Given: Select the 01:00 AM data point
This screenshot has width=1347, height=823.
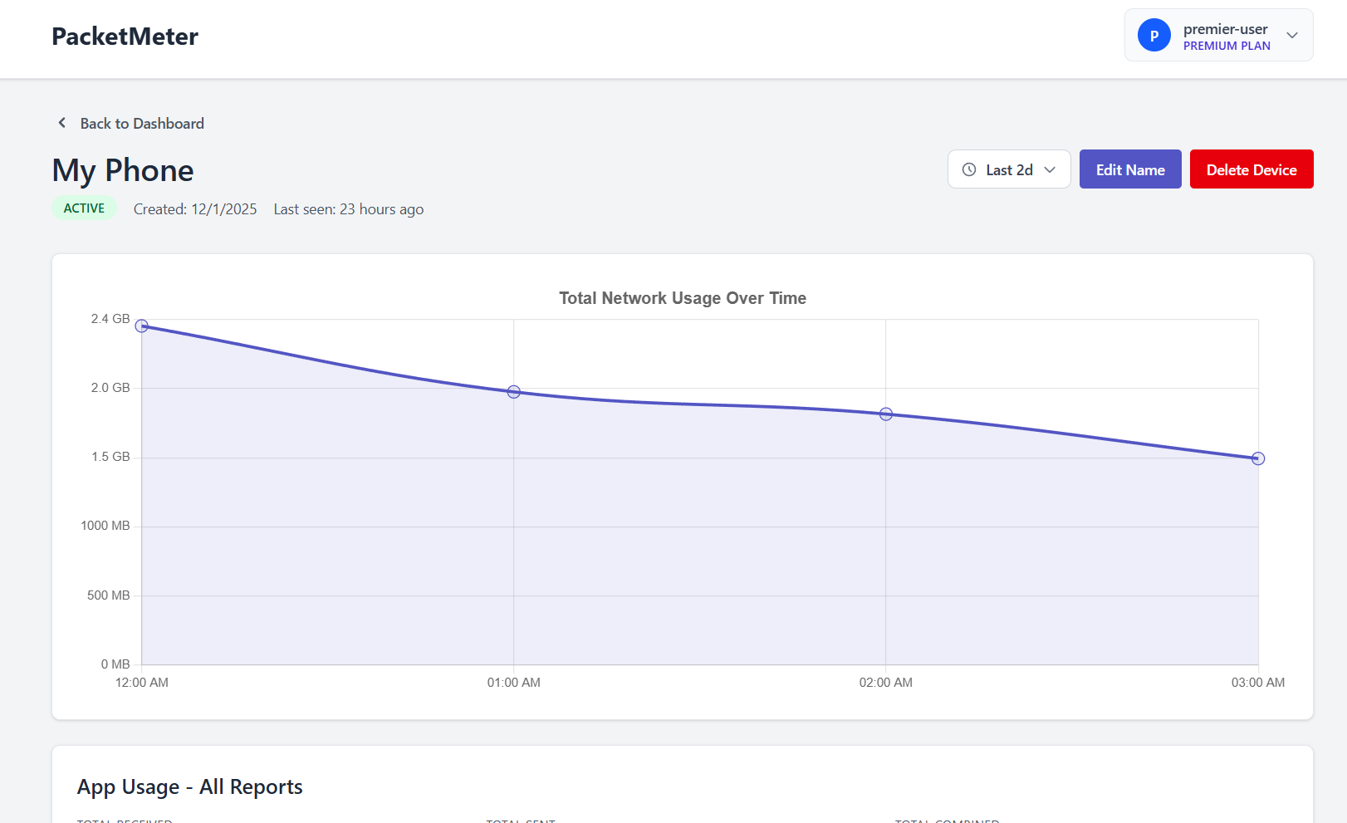Looking at the screenshot, I should coord(514,392).
